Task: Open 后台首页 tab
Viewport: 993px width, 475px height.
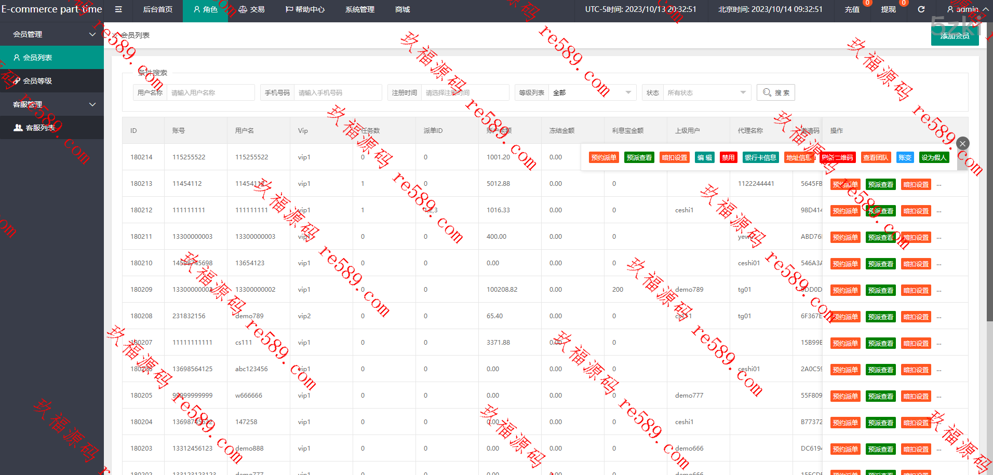Action: [x=158, y=9]
